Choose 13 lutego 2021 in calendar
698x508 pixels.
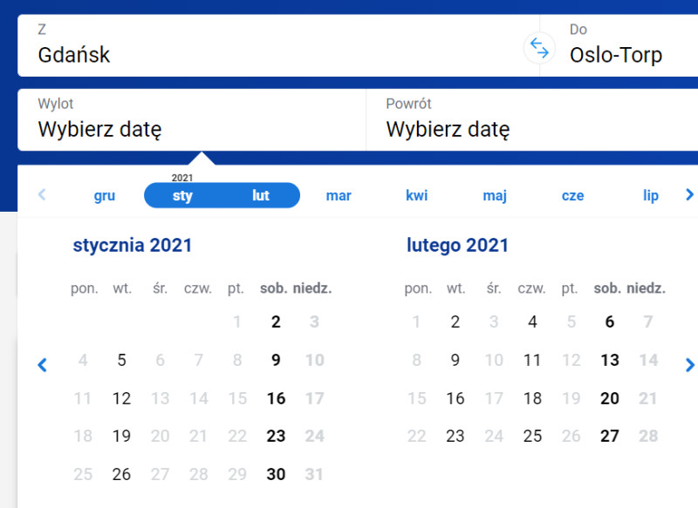pos(610,360)
